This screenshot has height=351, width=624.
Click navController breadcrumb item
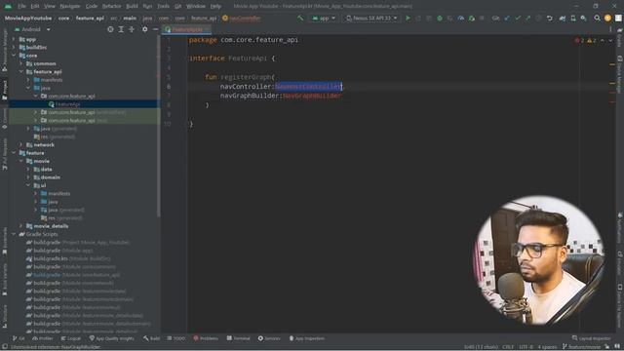(x=241, y=18)
